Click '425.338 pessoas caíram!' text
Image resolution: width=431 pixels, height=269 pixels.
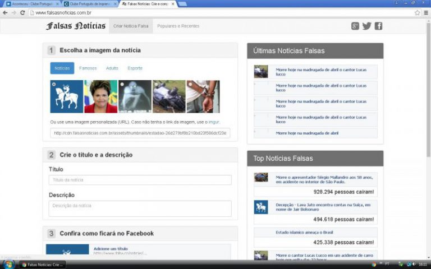click(x=343, y=242)
